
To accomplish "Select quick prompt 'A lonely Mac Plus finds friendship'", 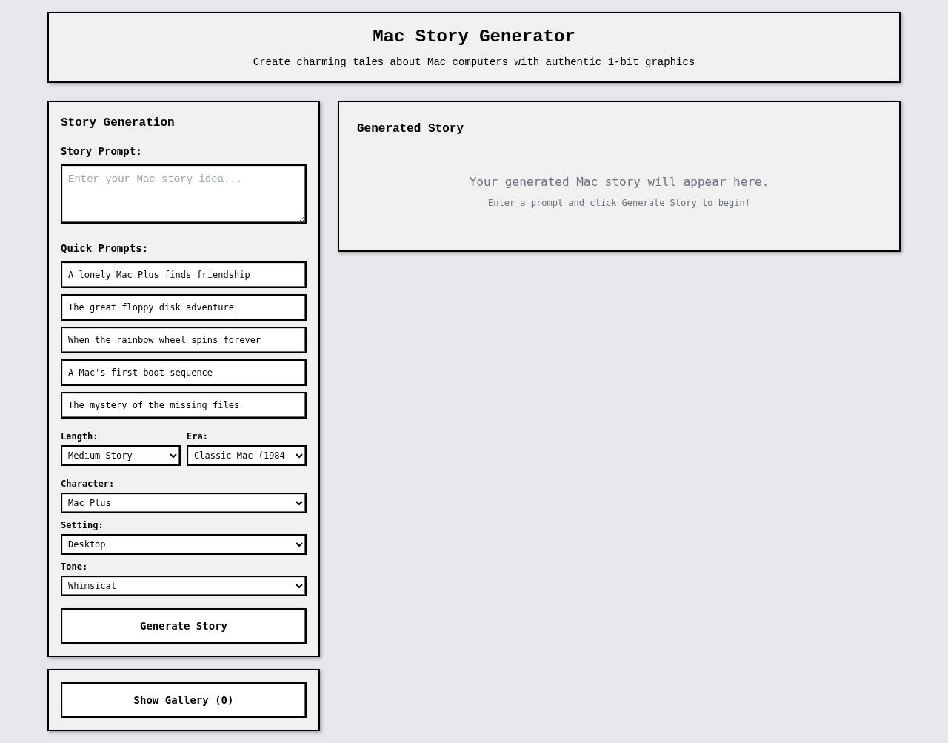I will click(183, 274).
